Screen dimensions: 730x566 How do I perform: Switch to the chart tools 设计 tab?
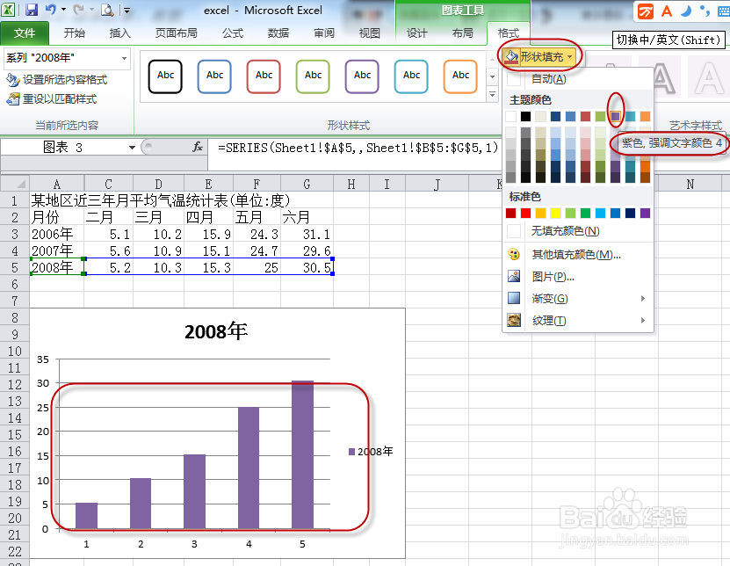416,33
